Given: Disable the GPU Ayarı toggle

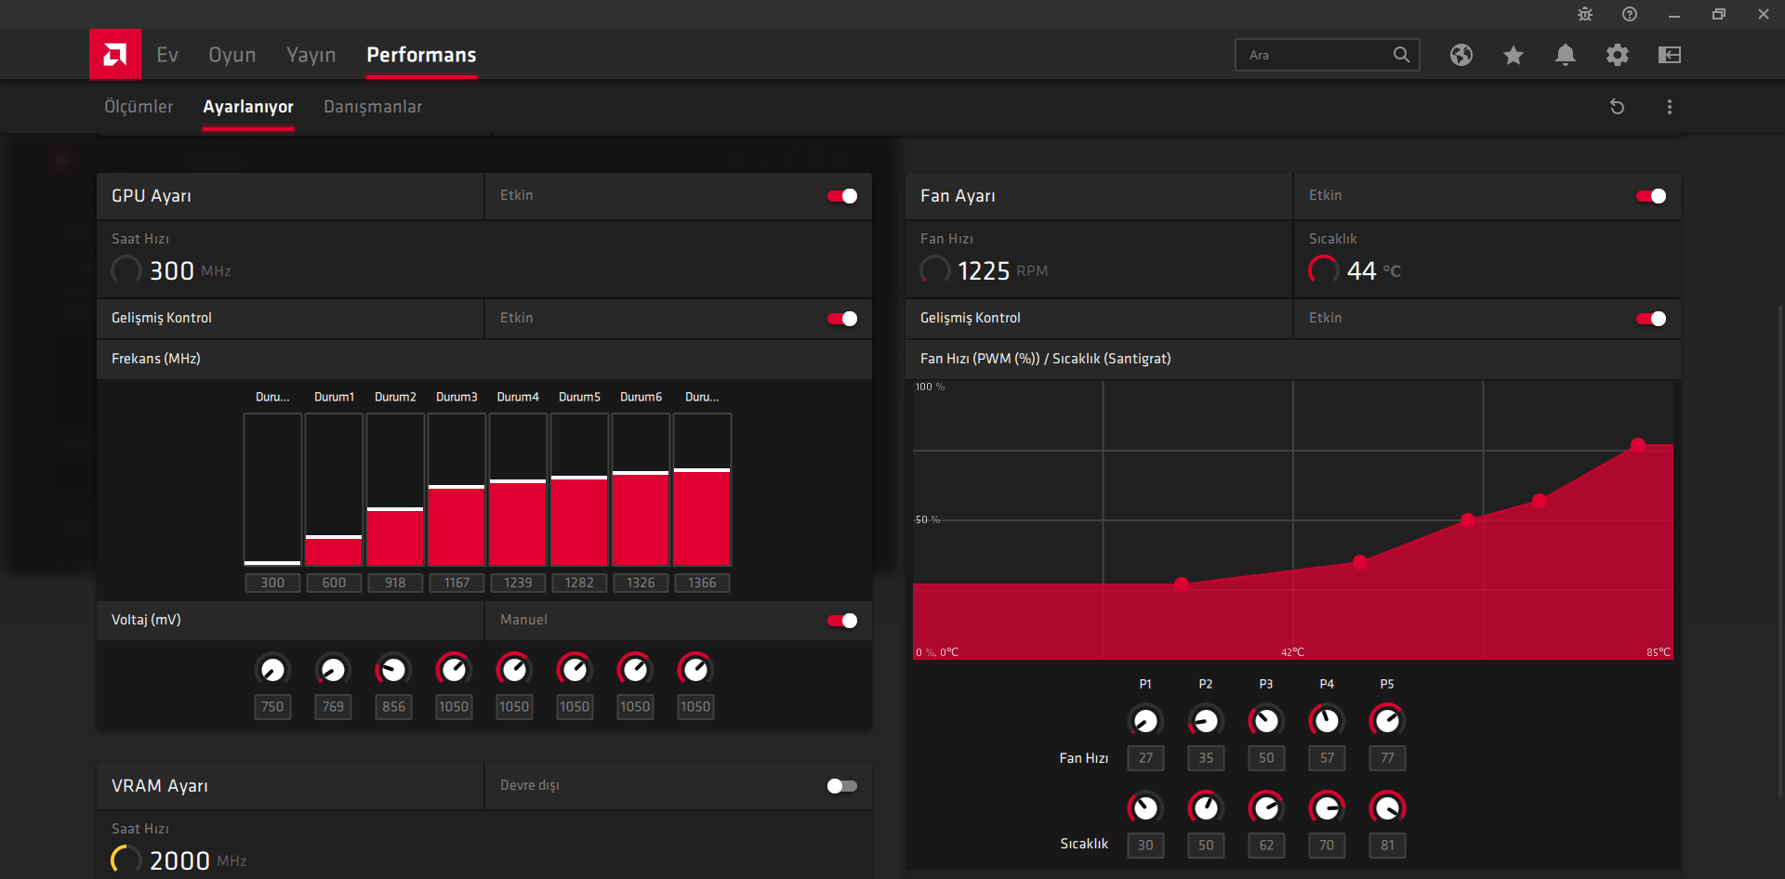Looking at the screenshot, I should (x=842, y=196).
